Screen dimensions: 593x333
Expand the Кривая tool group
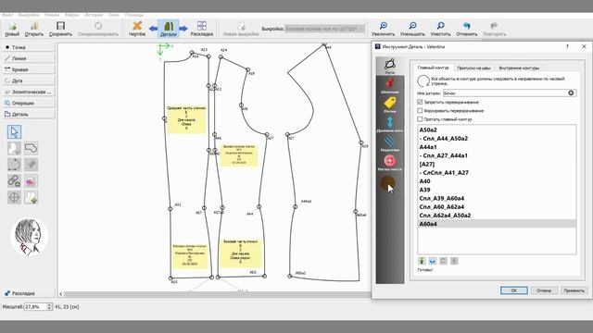[x=29, y=69]
